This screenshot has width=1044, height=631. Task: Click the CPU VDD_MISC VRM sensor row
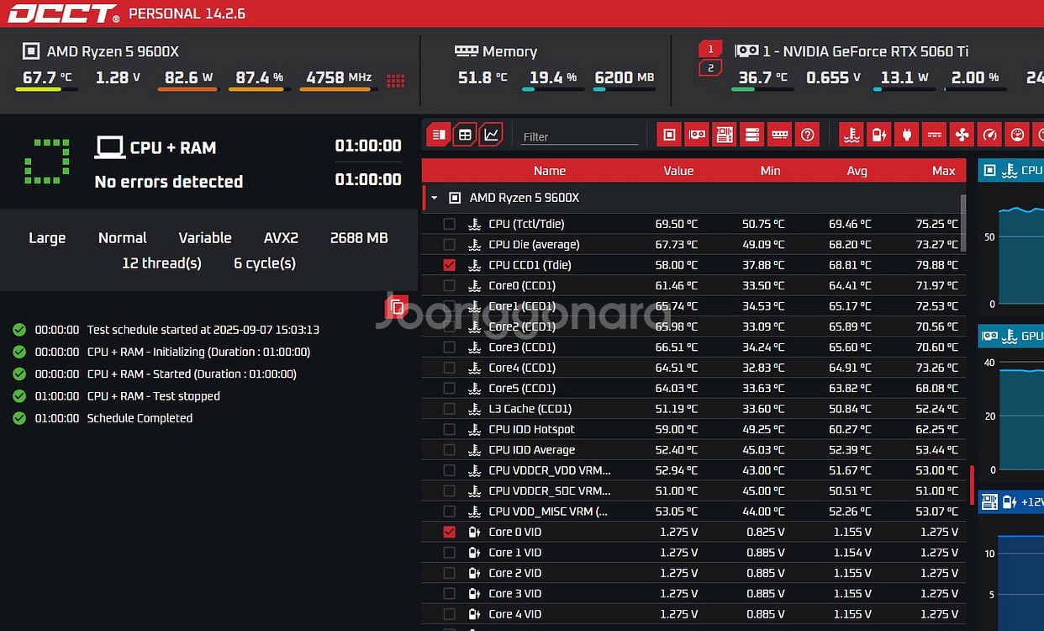[x=693, y=511]
